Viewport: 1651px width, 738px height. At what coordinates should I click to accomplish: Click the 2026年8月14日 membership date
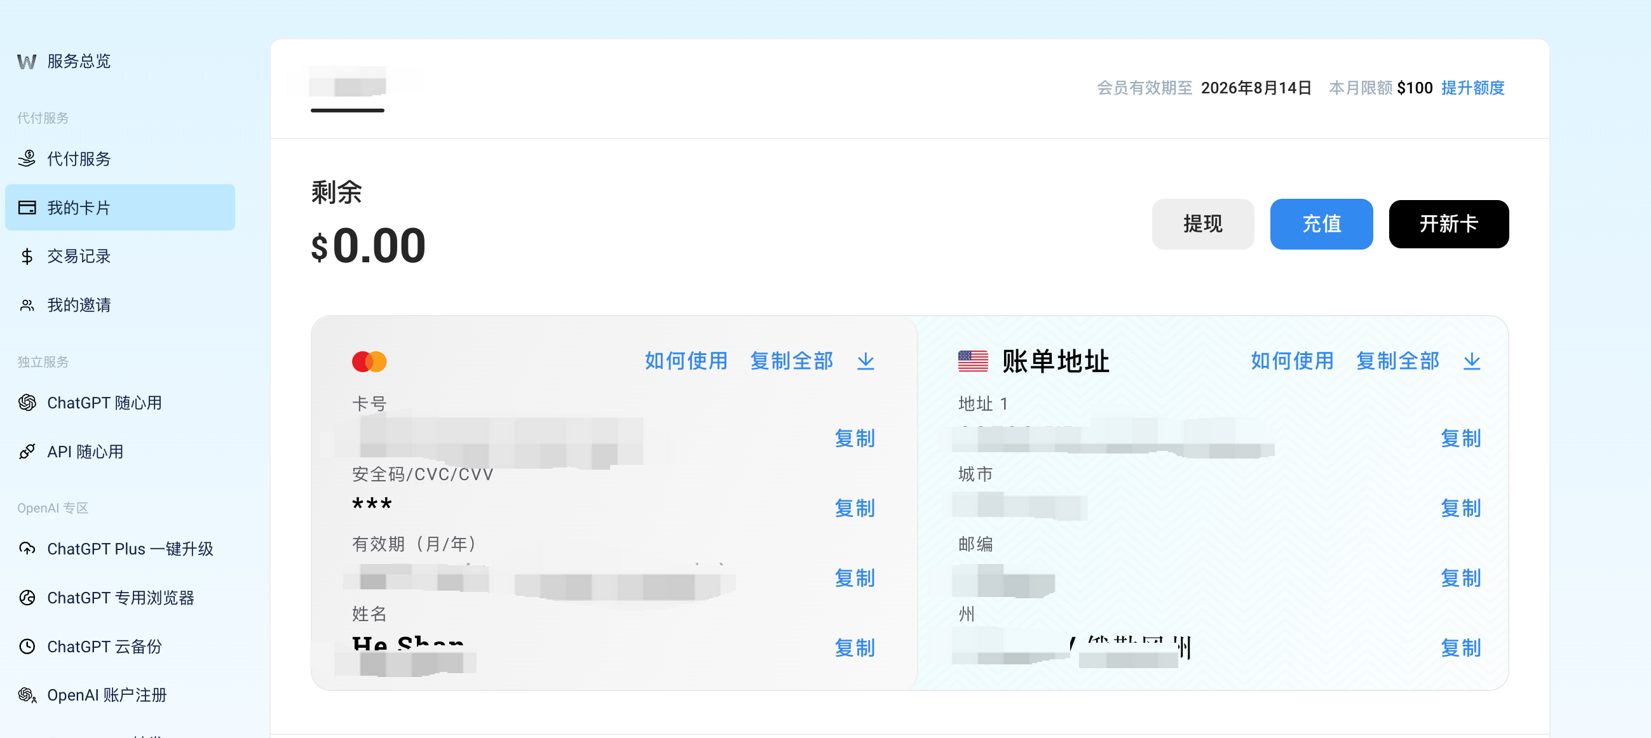coord(1256,88)
